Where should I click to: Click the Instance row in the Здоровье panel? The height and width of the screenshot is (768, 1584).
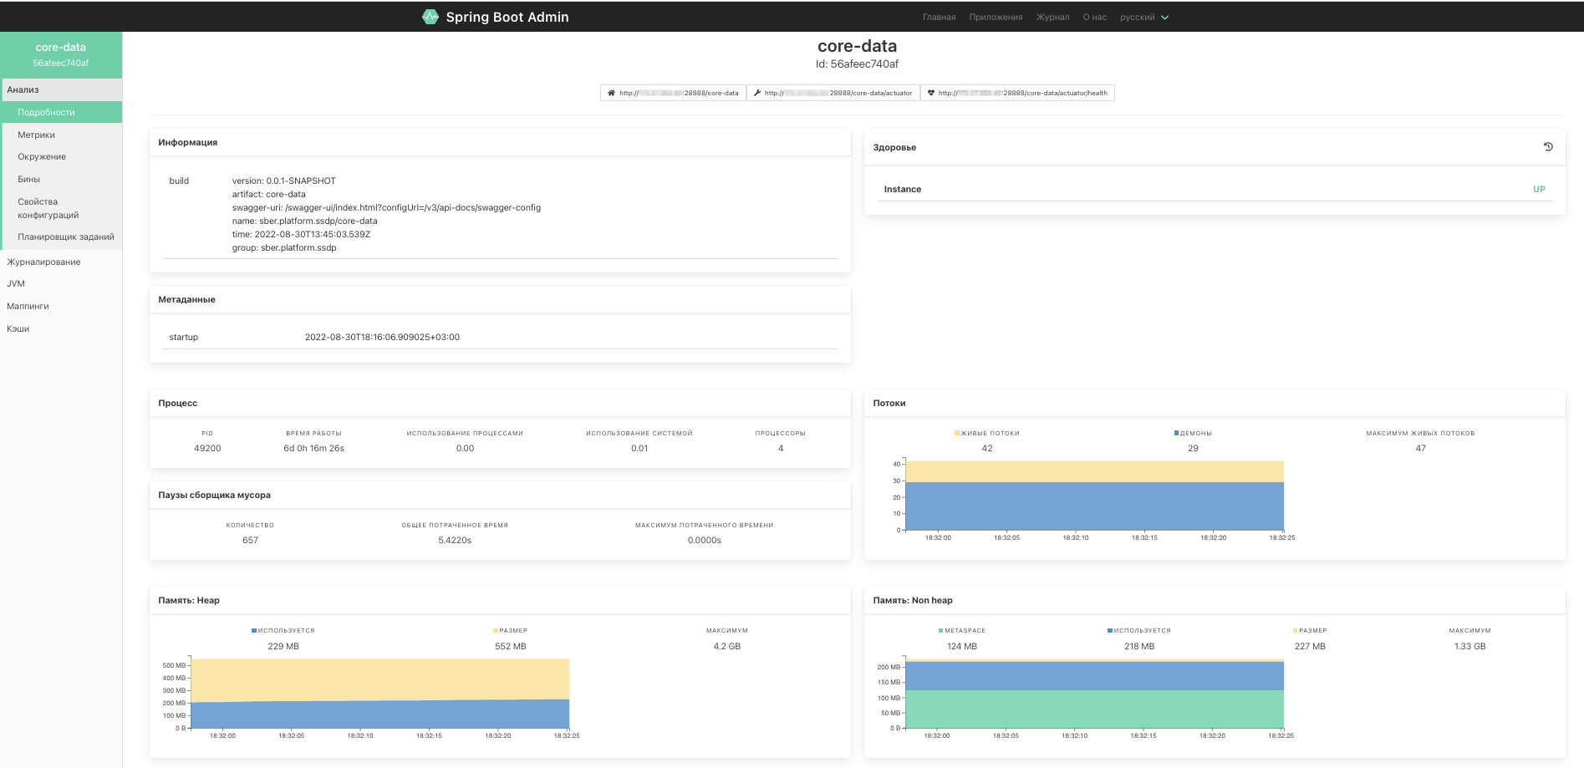pyautogui.click(x=1215, y=190)
